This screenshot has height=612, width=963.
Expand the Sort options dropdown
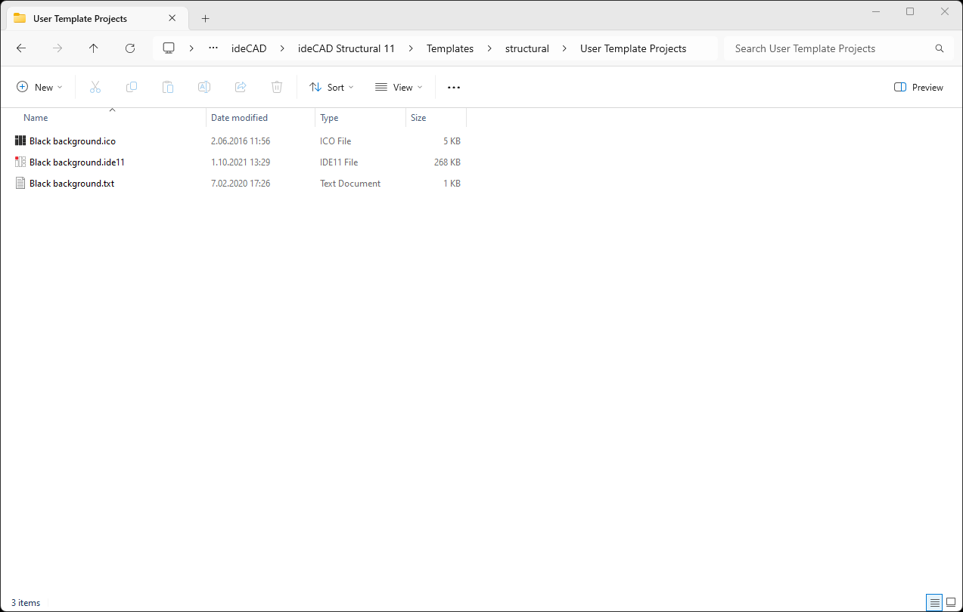pyautogui.click(x=331, y=88)
